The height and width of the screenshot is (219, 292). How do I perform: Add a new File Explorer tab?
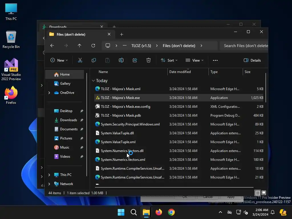tap(121, 34)
